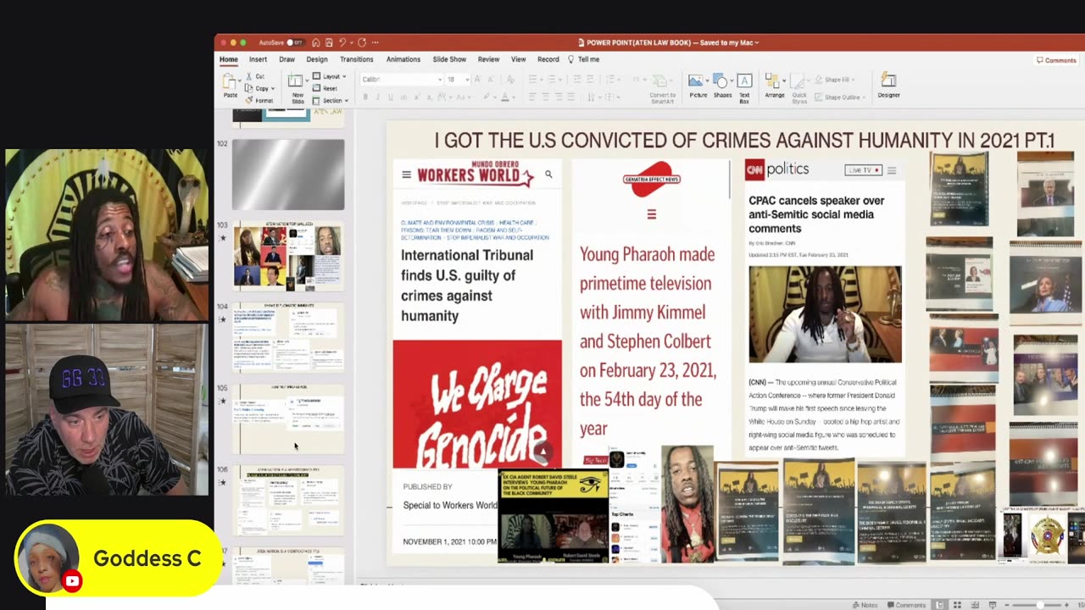Click the Arrange button

click(774, 86)
